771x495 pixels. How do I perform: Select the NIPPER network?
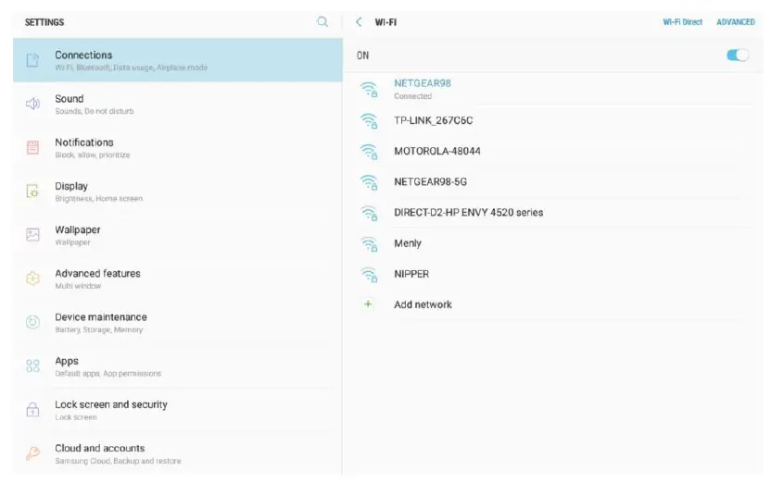(553, 274)
